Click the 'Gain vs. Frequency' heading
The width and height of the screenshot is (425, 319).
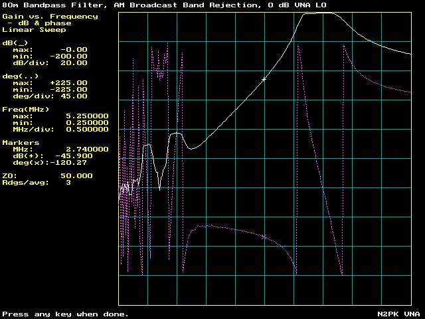click(x=50, y=17)
